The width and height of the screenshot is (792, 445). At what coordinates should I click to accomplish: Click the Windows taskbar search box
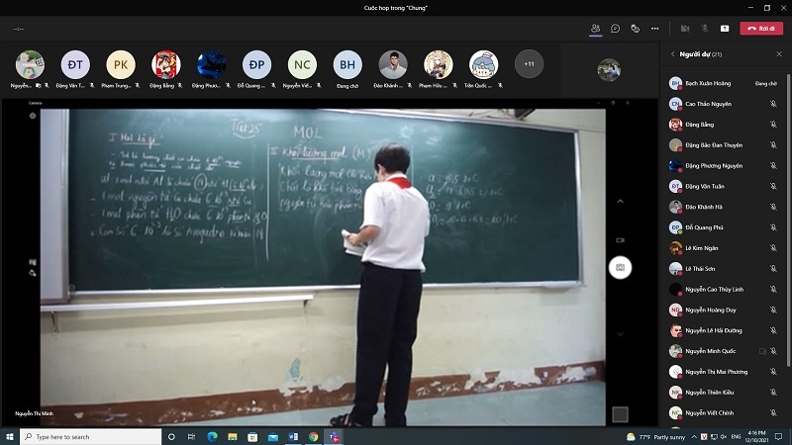pos(89,436)
